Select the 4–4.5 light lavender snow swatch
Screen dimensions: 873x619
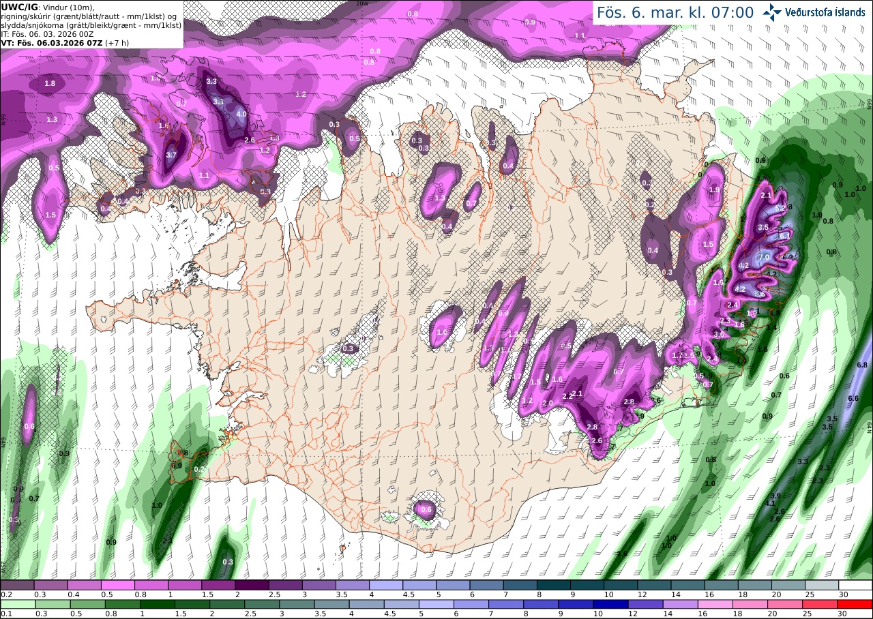click(386, 585)
